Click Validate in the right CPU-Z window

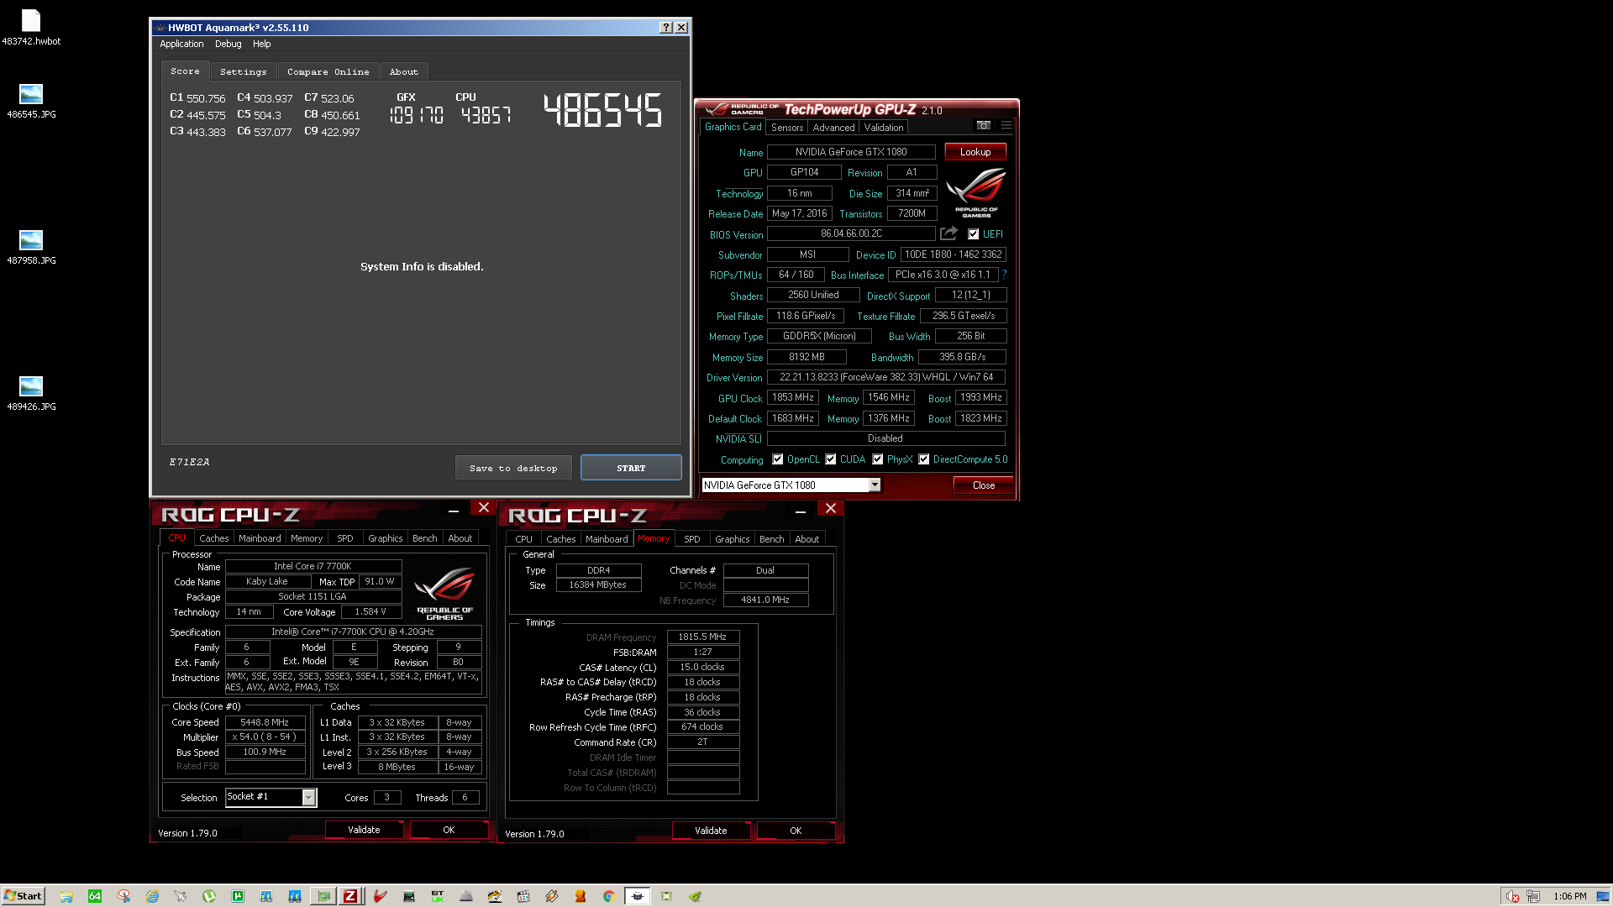(x=711, y=831)
